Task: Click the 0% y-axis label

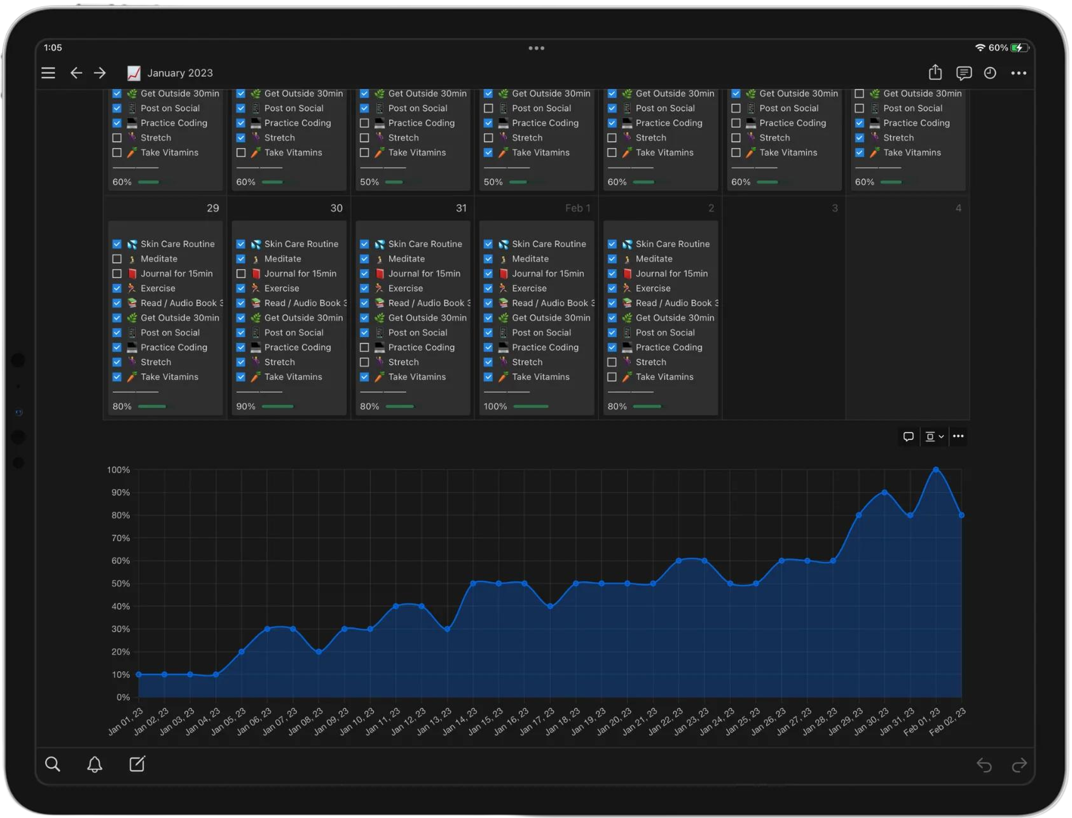Action: point(123,697)
